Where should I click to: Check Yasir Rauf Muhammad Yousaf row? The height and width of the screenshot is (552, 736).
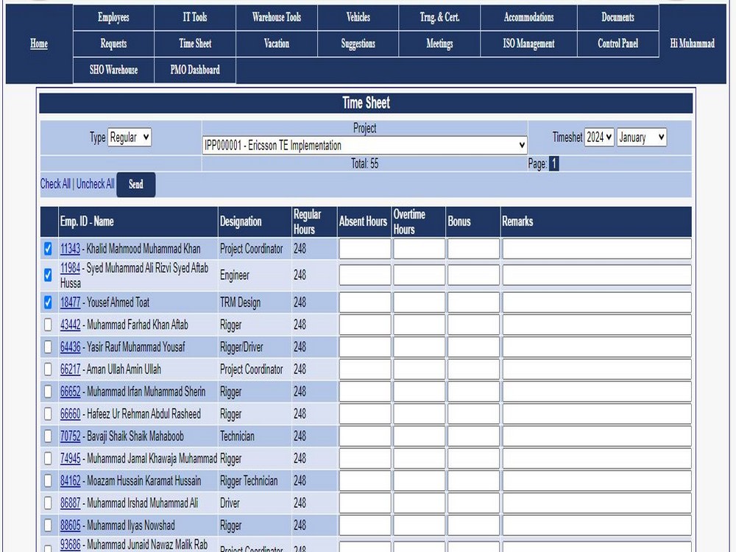(48, 347)
